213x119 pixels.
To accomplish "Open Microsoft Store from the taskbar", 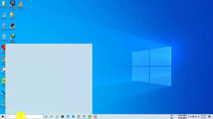I will click(63, 116).
